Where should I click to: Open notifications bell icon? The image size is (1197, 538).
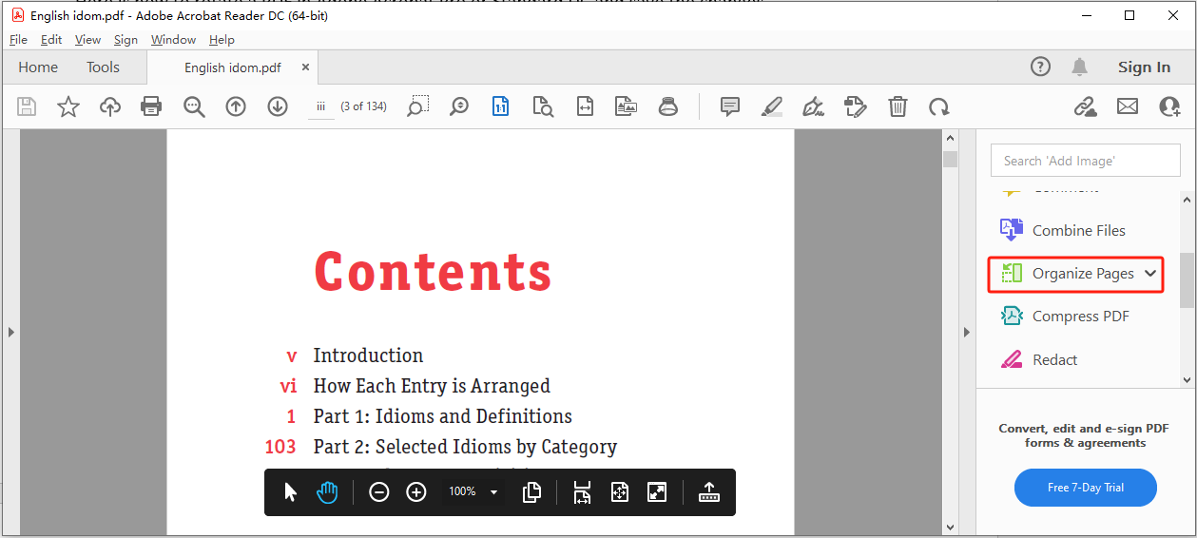click(1080, 67)
